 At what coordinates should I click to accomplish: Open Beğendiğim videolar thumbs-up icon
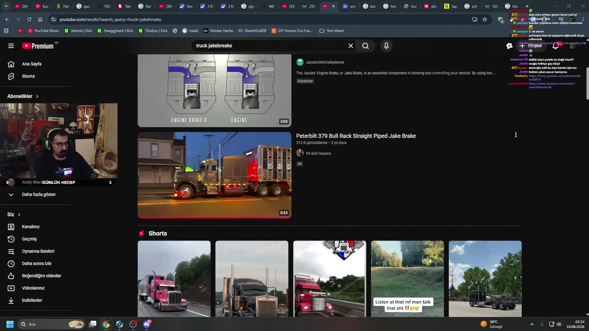[x=11, y=276]
